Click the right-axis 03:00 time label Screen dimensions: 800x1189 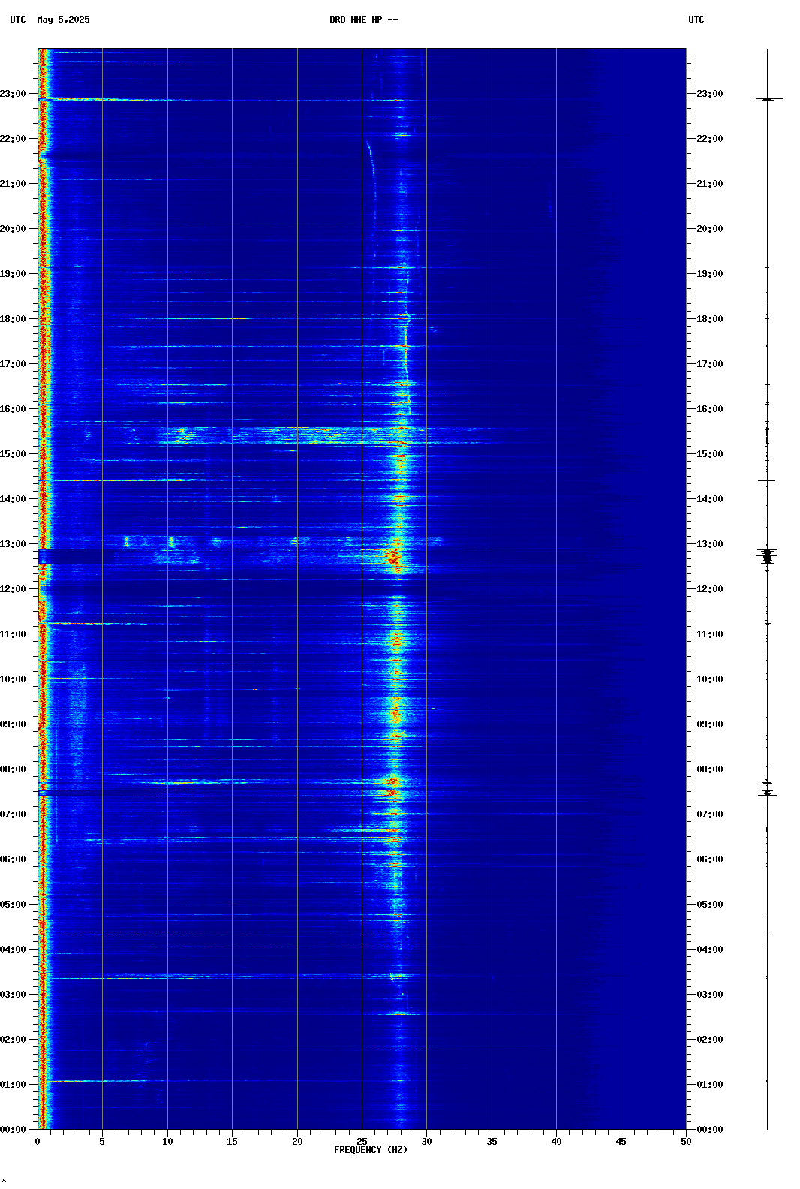(x=710, y=995)
